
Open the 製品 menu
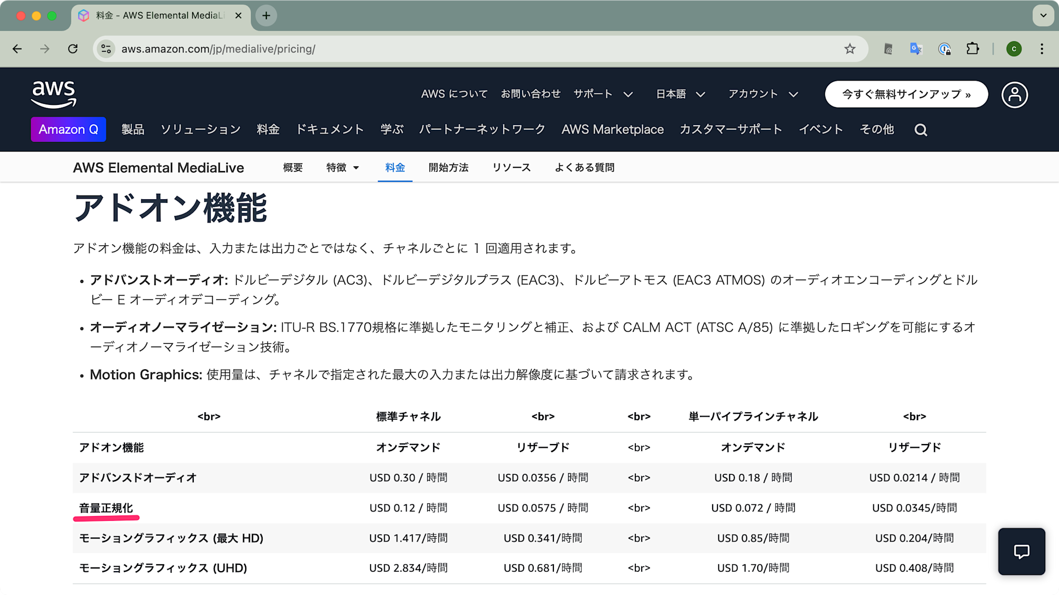point(133,129)
